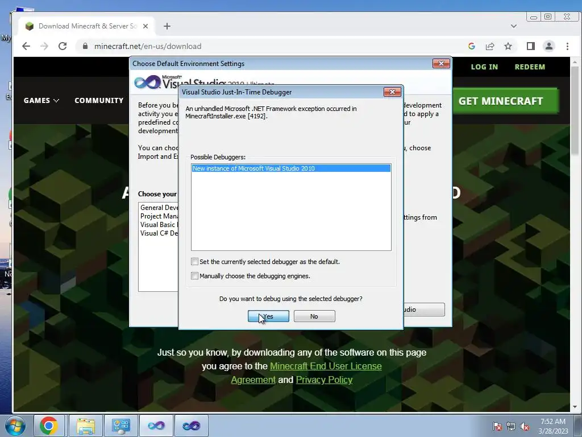This screenshot has height=437, width=582.
Task: Select General Development settings in list
Action: [159, 208]
